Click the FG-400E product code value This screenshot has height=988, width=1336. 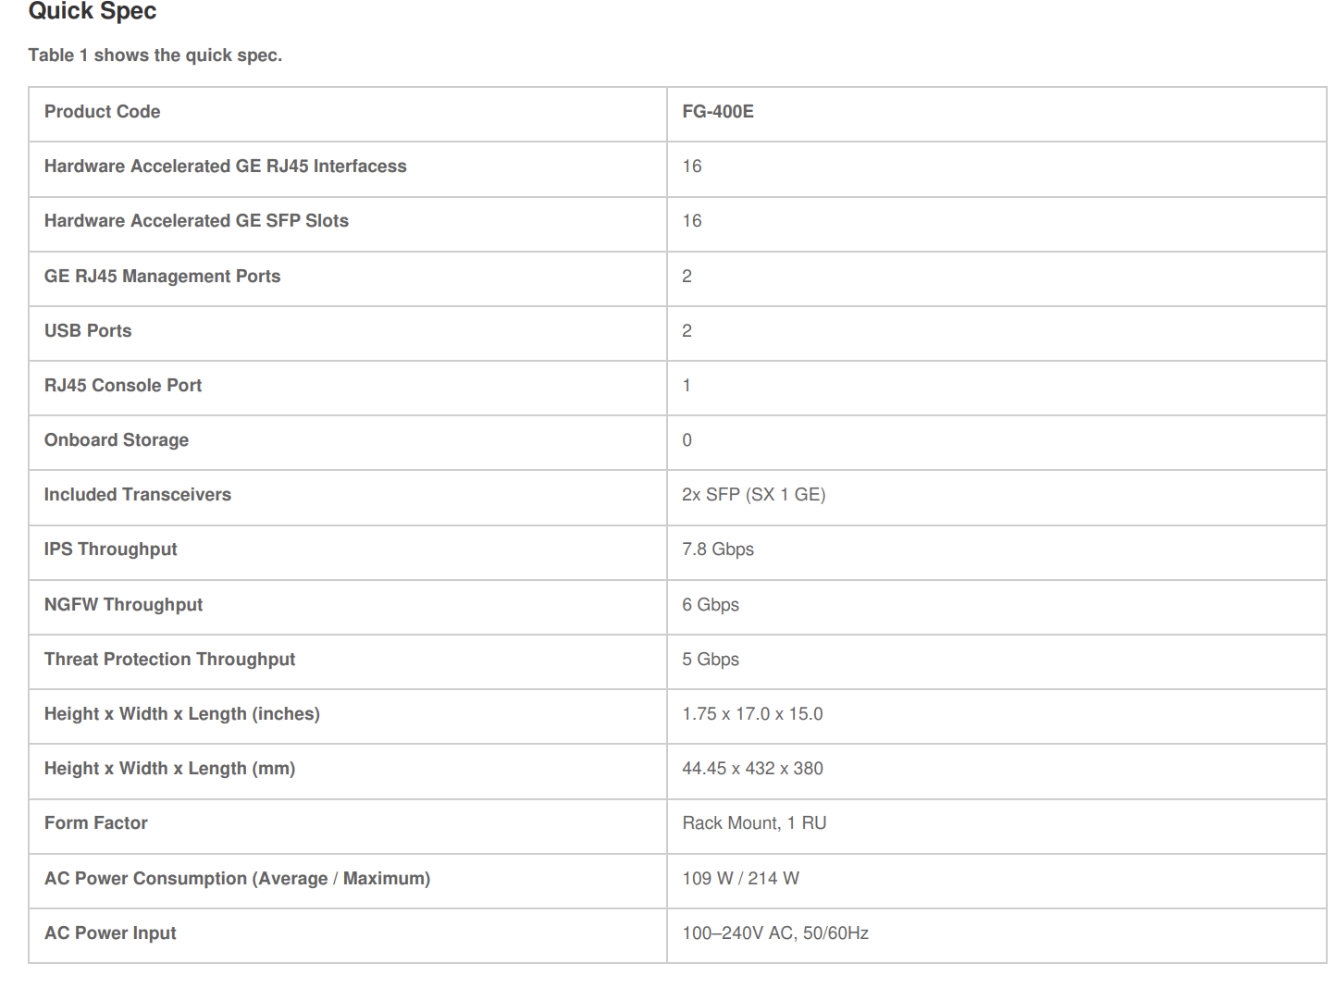point(718,112)
